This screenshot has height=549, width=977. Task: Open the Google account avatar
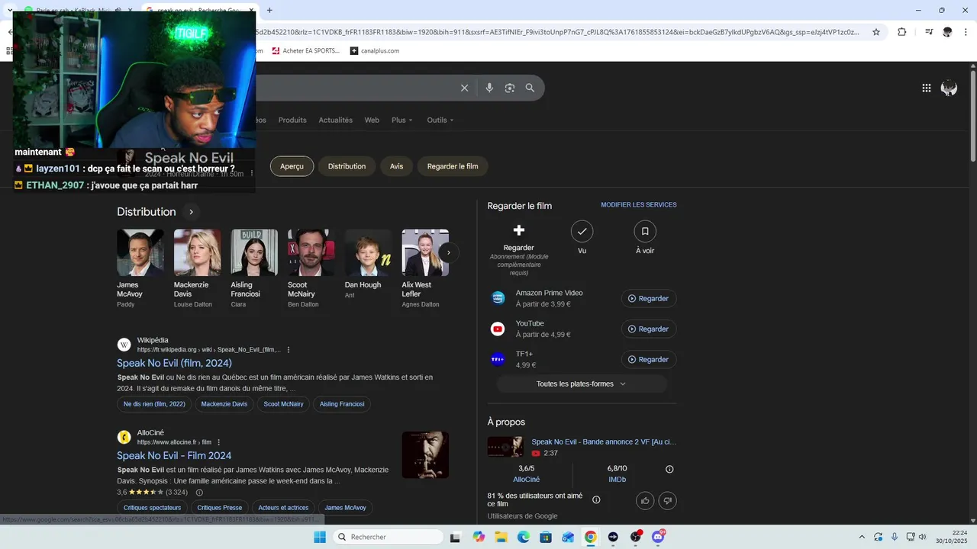(949, 88)
